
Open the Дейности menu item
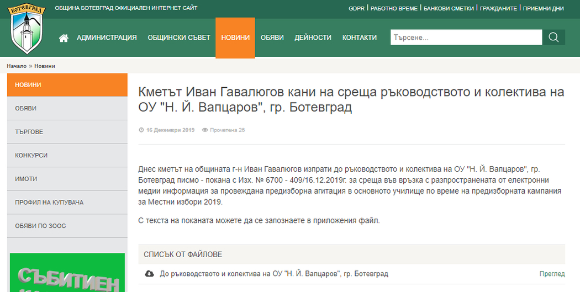click(313, 38)
